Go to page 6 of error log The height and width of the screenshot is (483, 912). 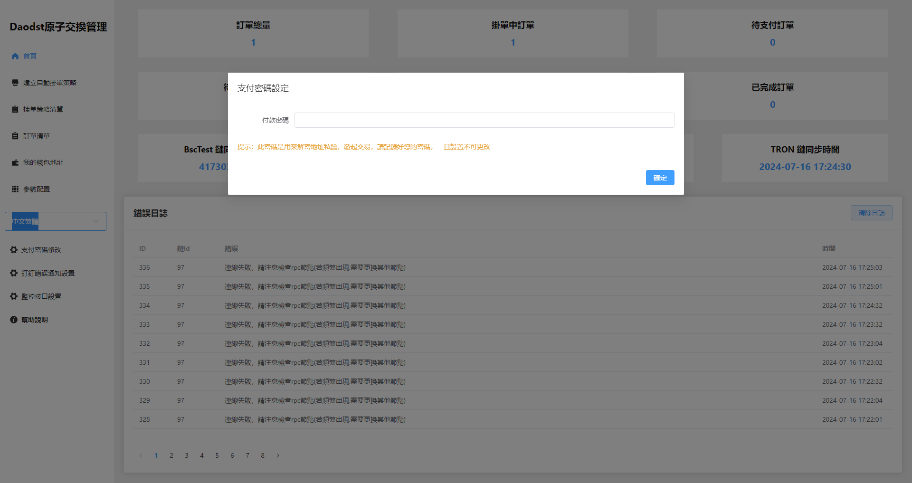pyautogui.click(x=232, y=455)
